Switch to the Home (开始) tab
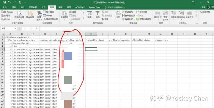The image size is (214, 108). (x=14, y=7)
